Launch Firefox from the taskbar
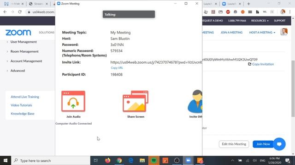The width and height of the screenshot is (295, 165). click(107, 160)
